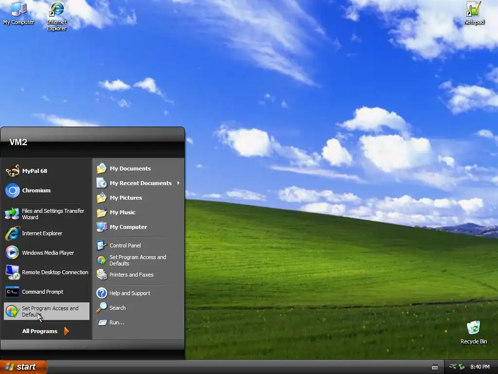Click Search magnifier icon
This screenshot has height=374, width=498.
click(x=102, y=308)
